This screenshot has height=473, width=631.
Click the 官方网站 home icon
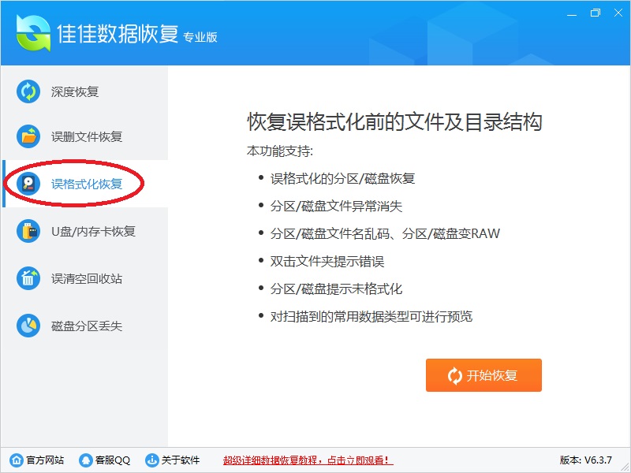(17, 460)
